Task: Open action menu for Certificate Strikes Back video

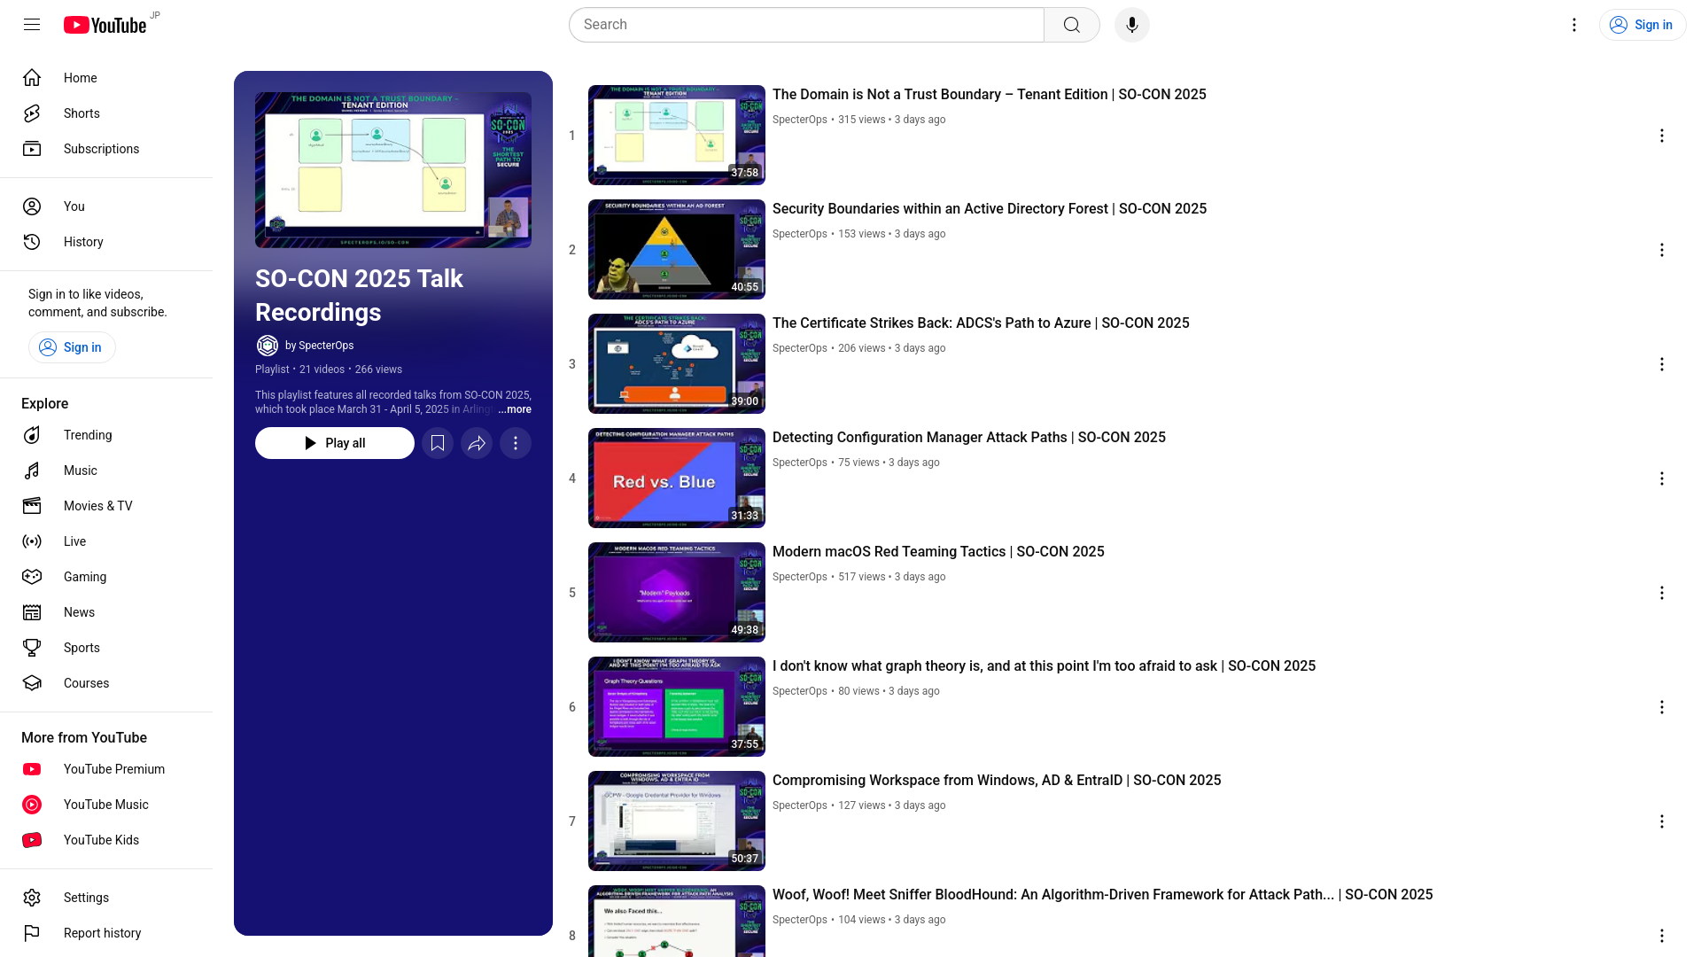Action: tap(1662, 364)
